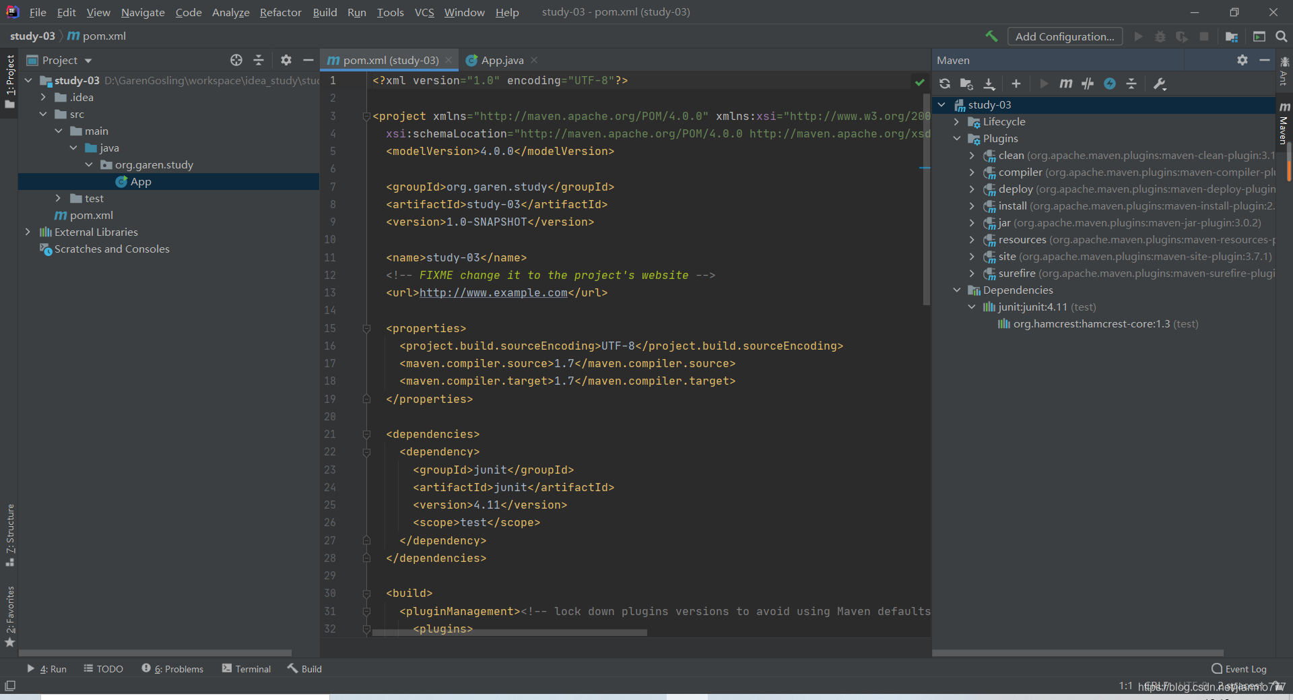The image size is (1293, 700).
Task: Collapse Maven Plugins node
Action: click(x=957, y=138)
